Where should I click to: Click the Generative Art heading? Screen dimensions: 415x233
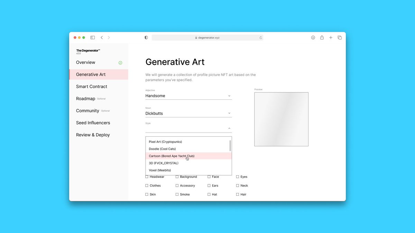point(175,62)
